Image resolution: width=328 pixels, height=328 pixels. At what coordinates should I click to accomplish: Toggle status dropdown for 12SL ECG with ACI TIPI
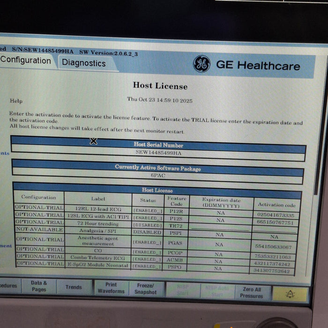pos(148,218)
